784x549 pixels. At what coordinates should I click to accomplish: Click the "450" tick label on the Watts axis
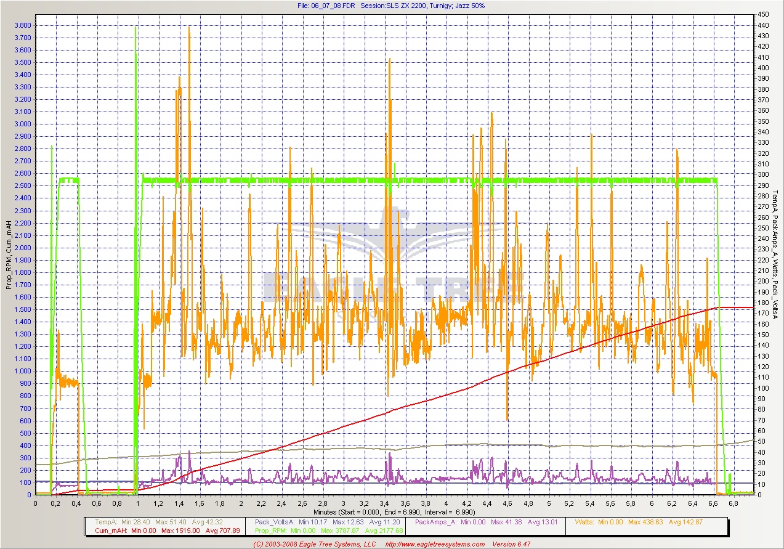tap(763, 14)
